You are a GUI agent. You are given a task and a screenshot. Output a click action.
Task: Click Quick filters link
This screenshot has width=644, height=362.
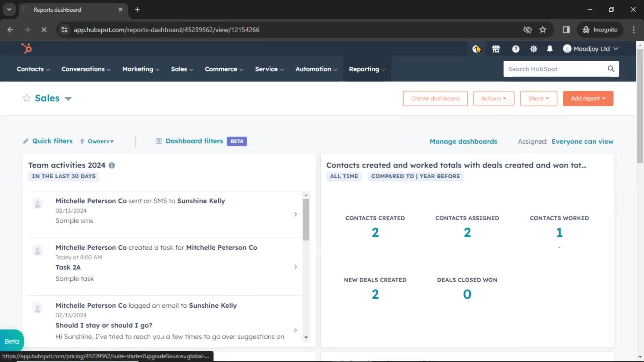tap(52, 141)
